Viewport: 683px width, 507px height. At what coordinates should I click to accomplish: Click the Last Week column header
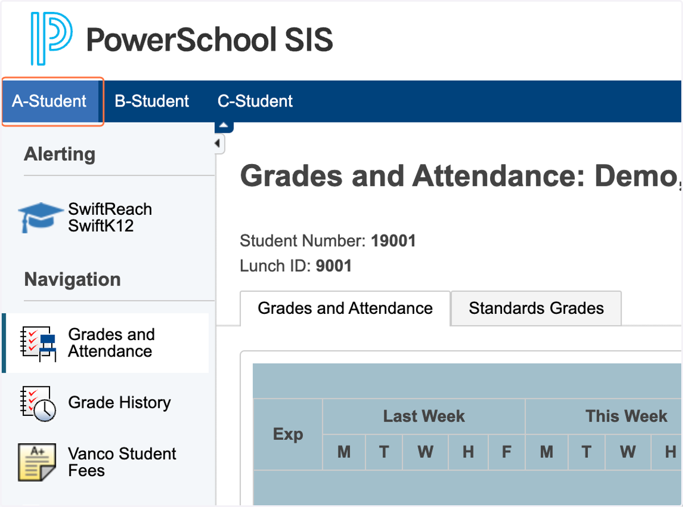click(x=424, y=416)
